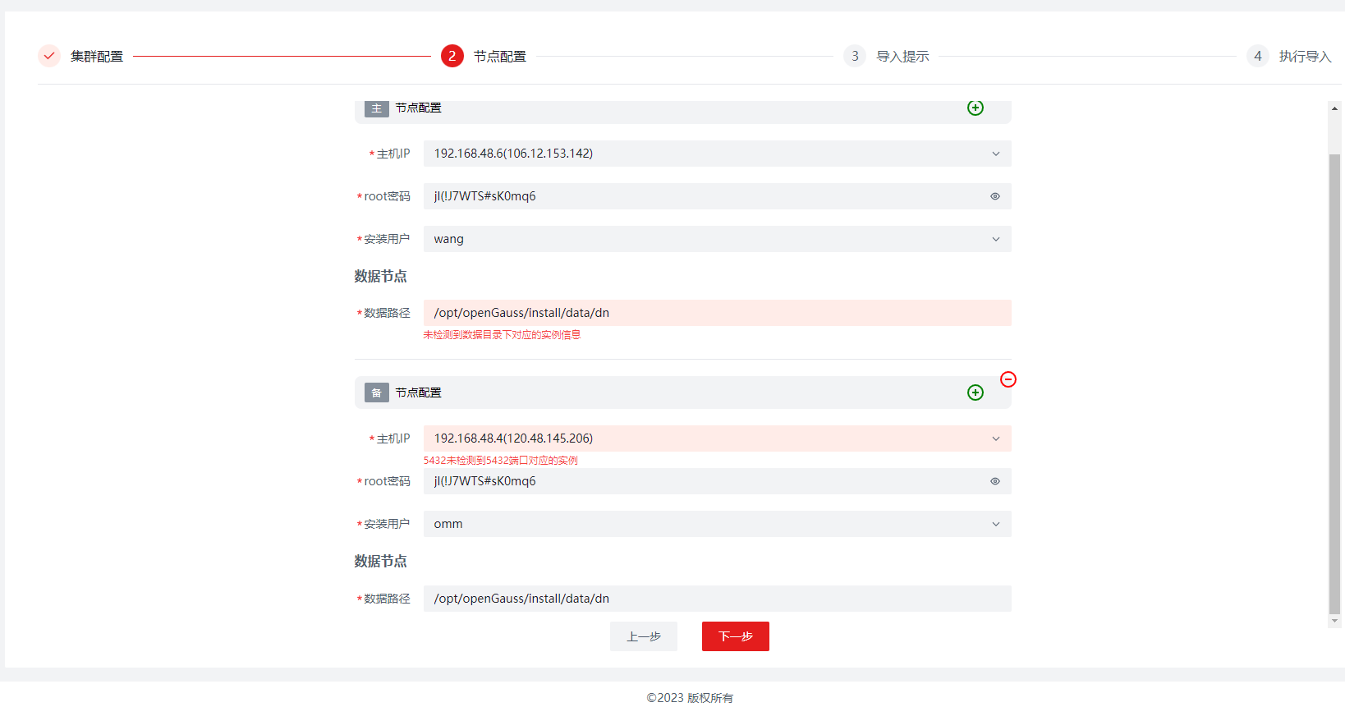The height and width of the screenshot is (707, 1345).
Task: Click green plus icon in primary node header
Action: 975,108
